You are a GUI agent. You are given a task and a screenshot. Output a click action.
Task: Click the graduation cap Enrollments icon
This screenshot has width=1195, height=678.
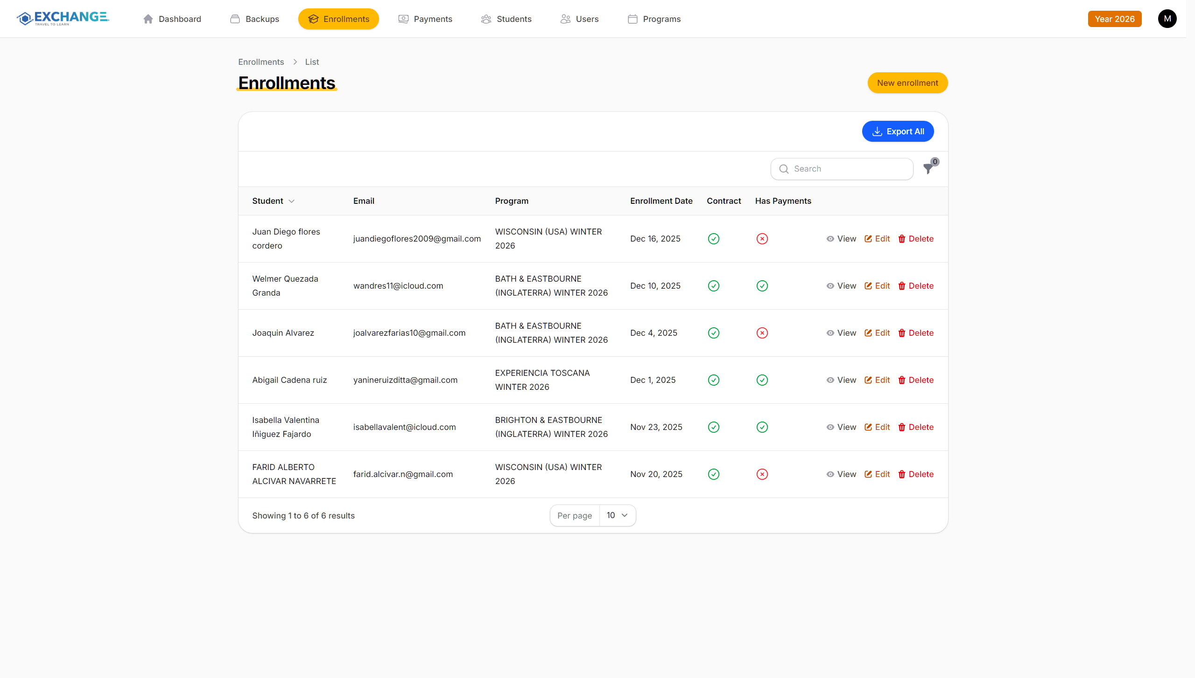pyautogui.click(x=312, y=19)
